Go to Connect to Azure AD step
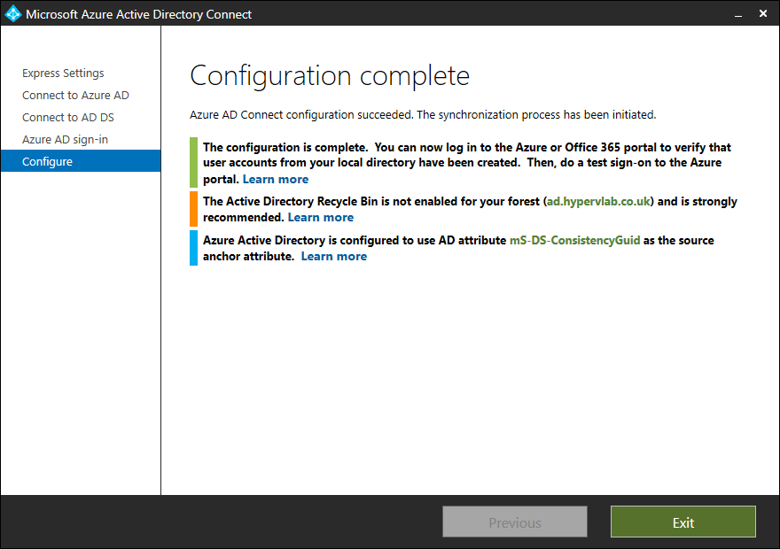This screenshot has width=780, height=549. (75, 95)
